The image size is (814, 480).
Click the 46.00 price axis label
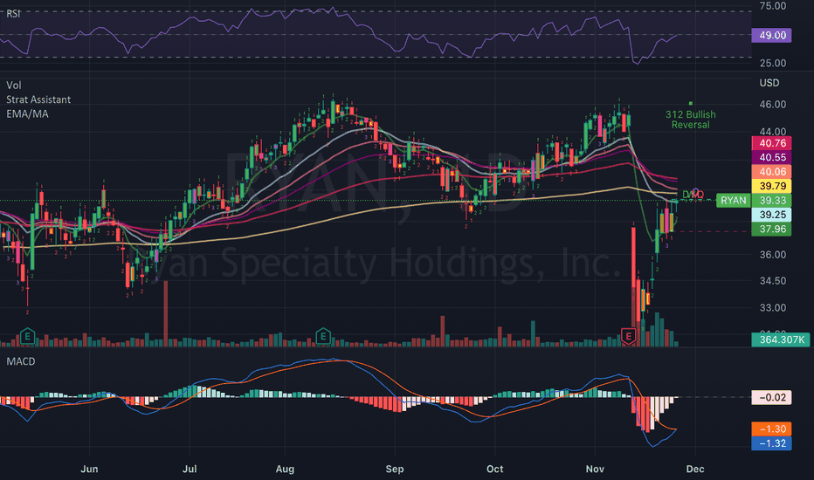(772, 105)
